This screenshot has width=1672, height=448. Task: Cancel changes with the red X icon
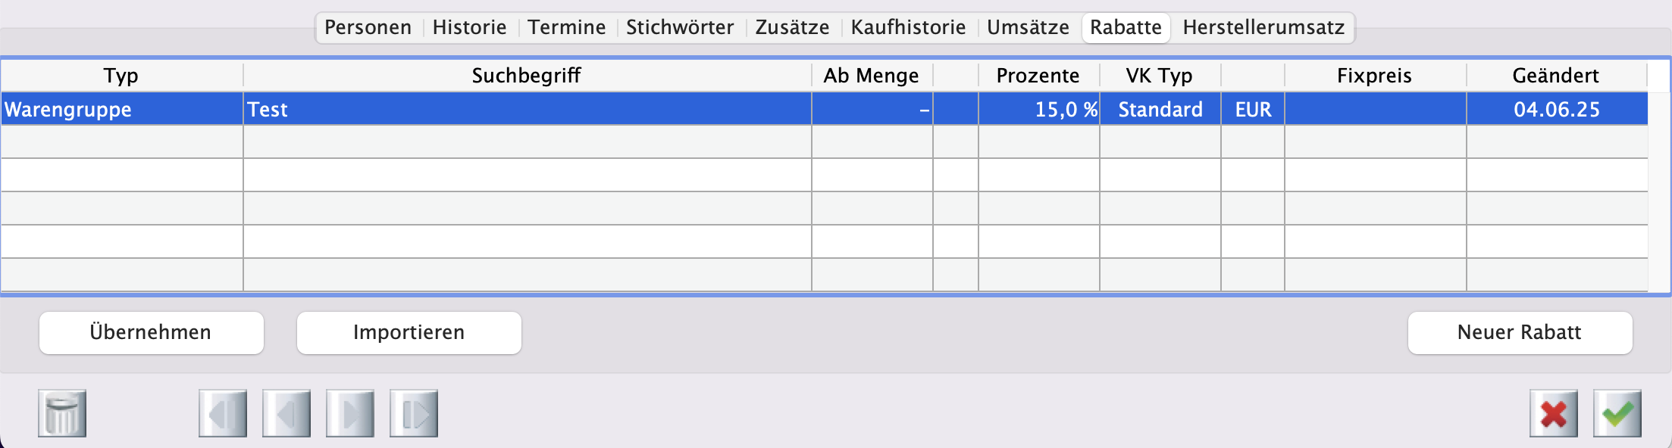pyautogui.click(x=1554, y=413)
